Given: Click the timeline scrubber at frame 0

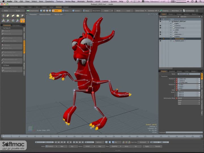Looking at the screenshot, I should pos(3,136).
